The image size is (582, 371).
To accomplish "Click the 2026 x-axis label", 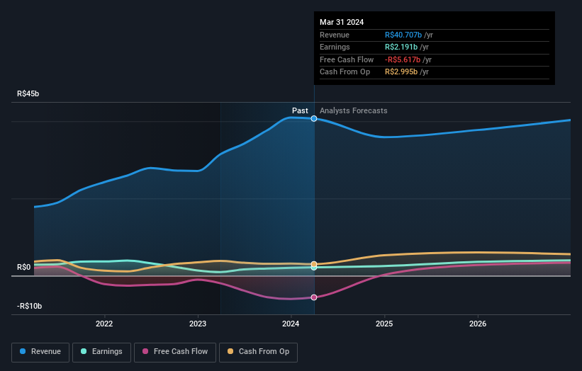I will pos(478,324).
